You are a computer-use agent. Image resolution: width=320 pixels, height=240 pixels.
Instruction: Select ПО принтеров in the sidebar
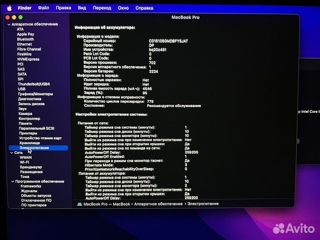(x=34, y=205)
